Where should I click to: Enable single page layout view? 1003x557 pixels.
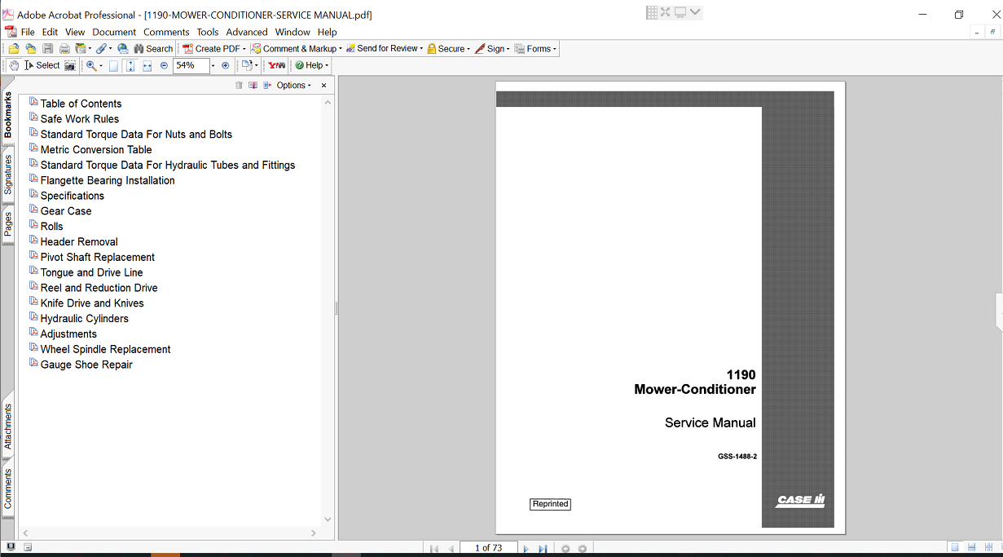click(x=954, y=547)
